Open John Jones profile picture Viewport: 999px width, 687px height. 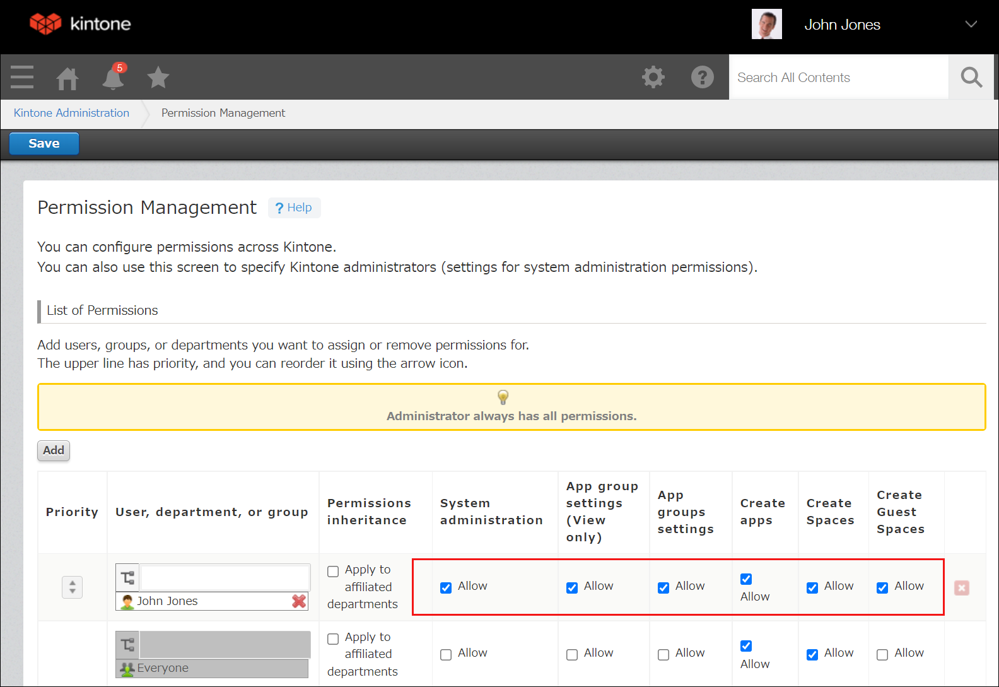[x=766, y=24]
